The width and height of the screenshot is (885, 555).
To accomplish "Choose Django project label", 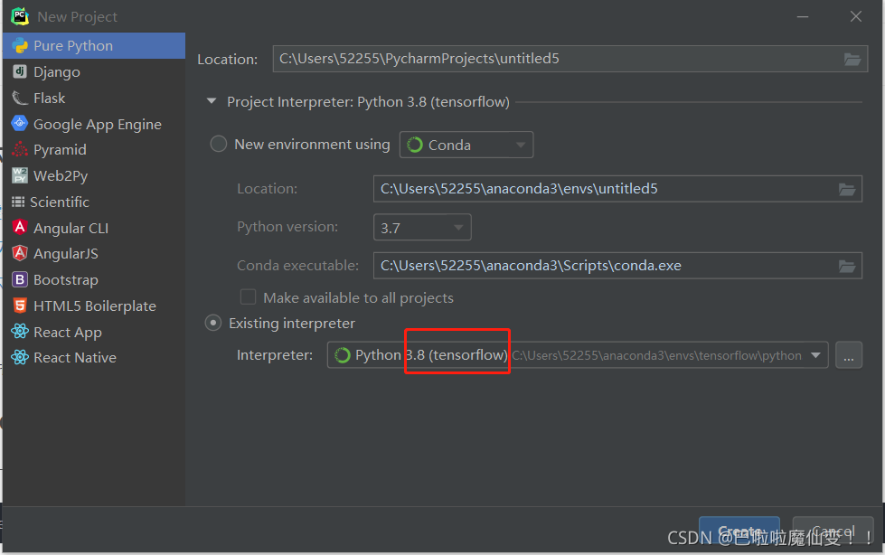I will (x=56, y=72).
